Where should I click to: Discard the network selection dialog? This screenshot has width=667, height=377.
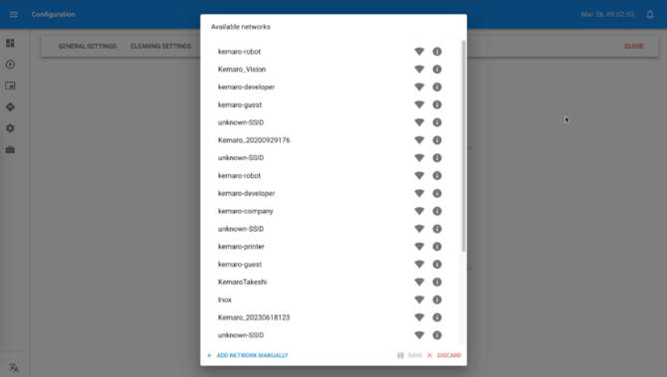(x=444, y=355)
